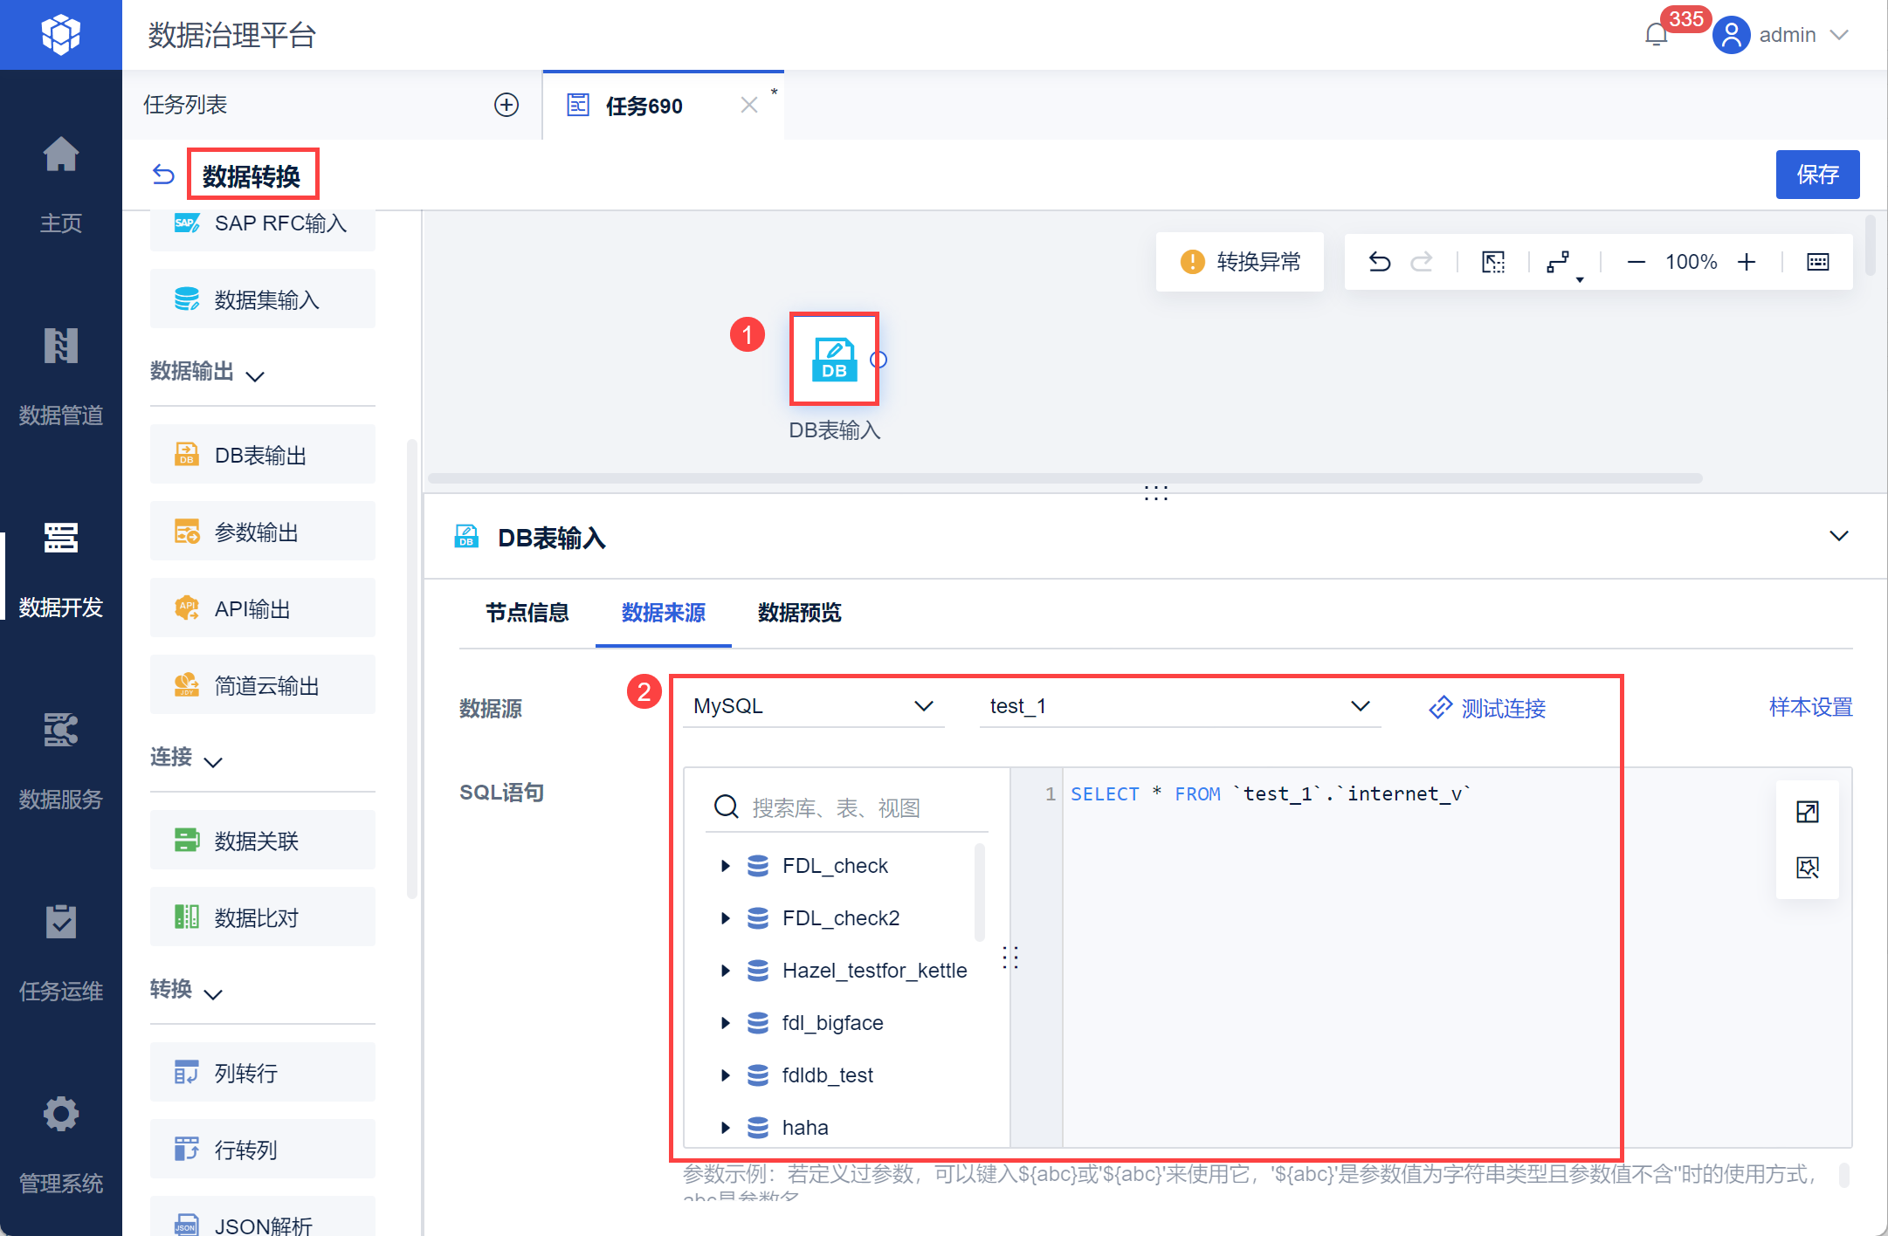Select the DB表输入 node on canvas
The width and height of the screenshot is (1888, 1236).
834,359
